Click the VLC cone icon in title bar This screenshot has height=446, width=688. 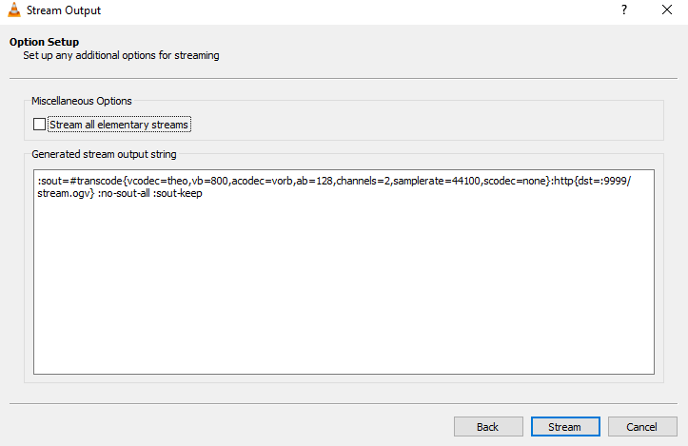(14, 10)
